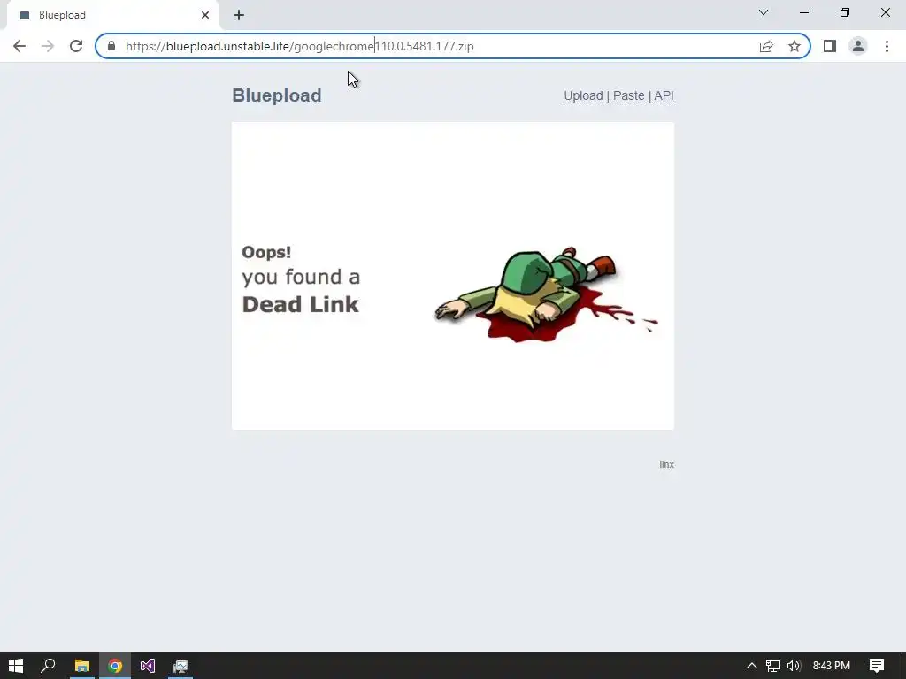
Task: Click into the URL address bar
Action: click(452, 46)
